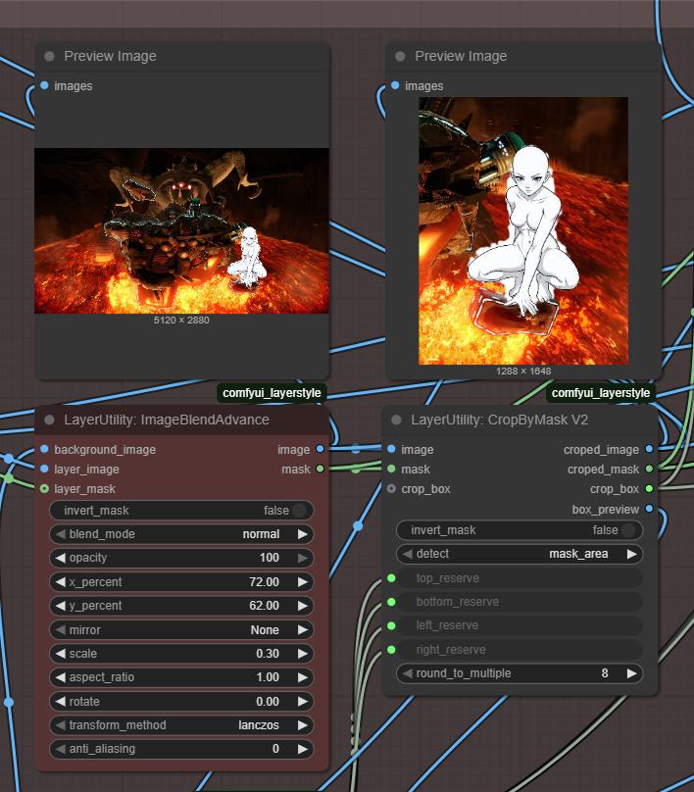Click the background_image input port
This screenshot has width=694, height=792.
(x=45, y=450)
